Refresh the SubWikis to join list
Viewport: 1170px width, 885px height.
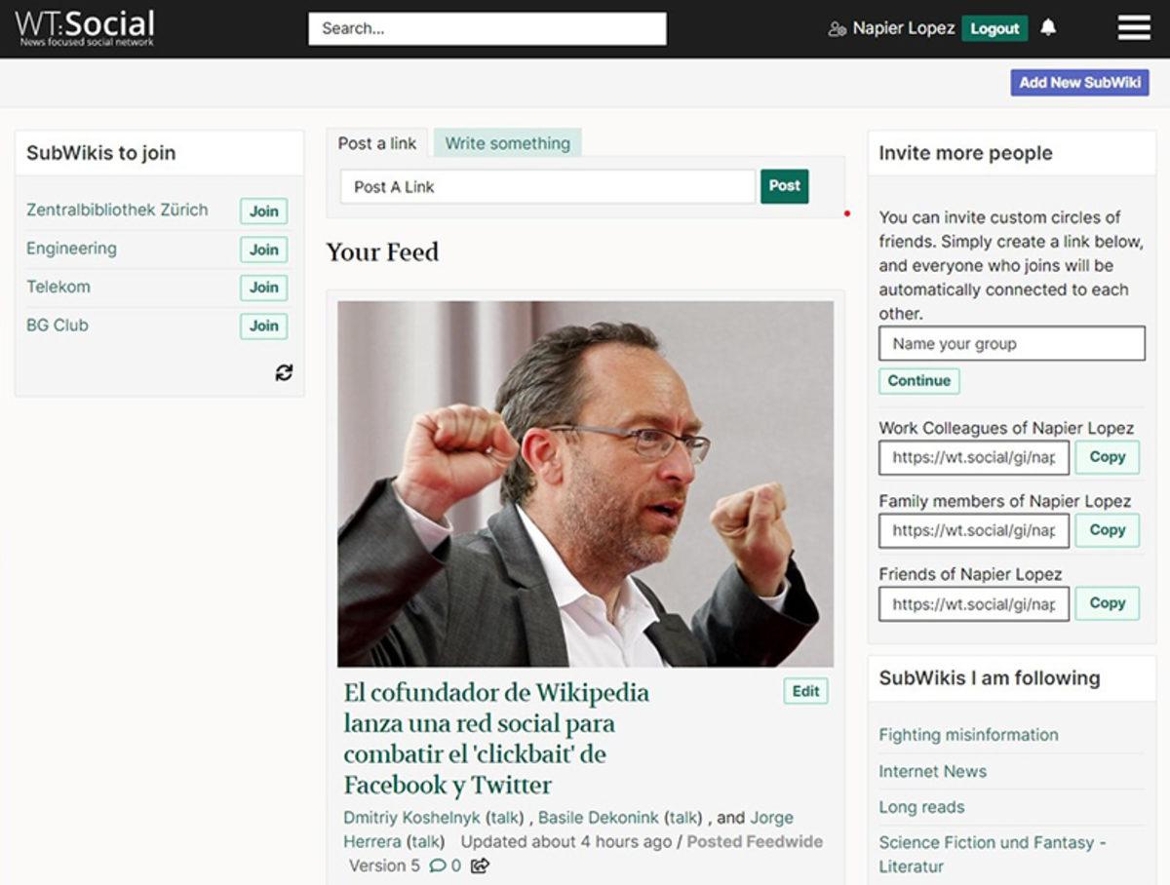283,372
